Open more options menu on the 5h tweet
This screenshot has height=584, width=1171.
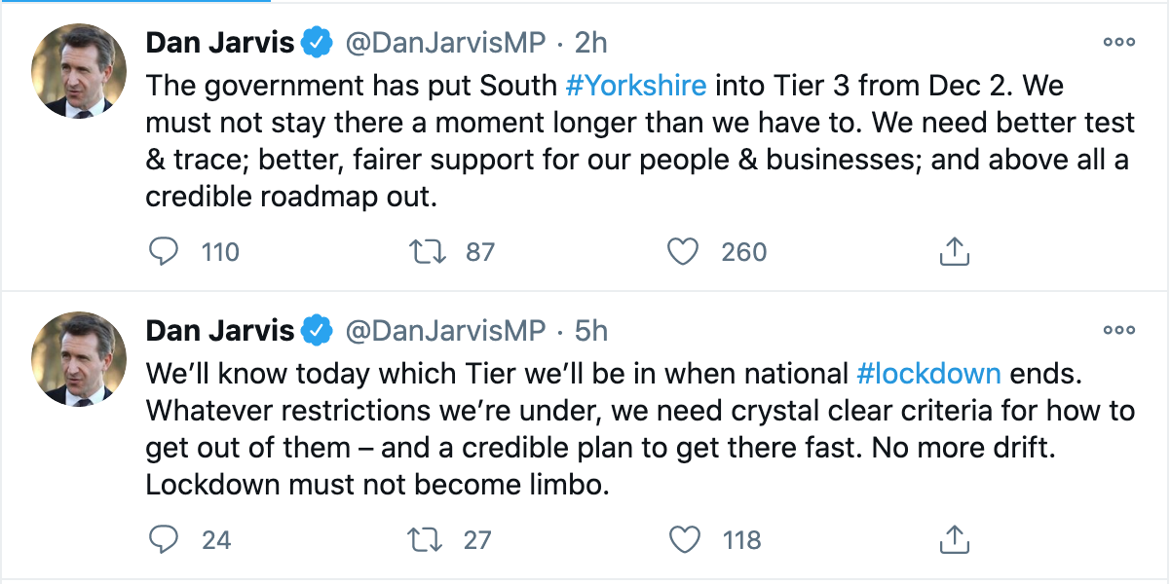(1118, 330)
